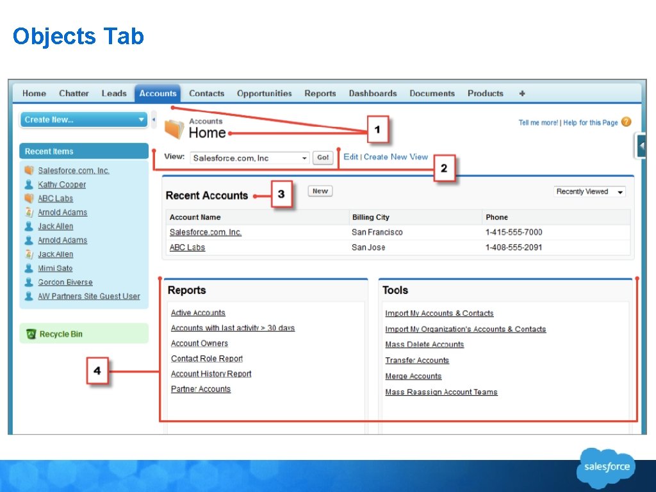The width and height of the screenshot is (656, 492).
Task: Click the Account Name column header
Action: click(195, 217)
